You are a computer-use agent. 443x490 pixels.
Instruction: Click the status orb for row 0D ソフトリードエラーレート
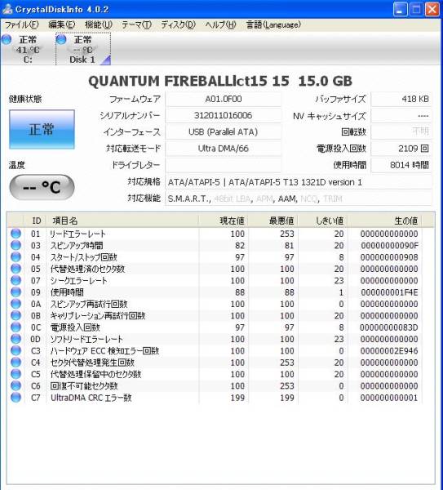(x=16, y=339)
